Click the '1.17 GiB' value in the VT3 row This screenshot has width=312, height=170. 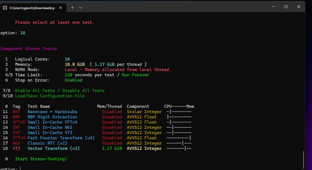tap(112, 148)
